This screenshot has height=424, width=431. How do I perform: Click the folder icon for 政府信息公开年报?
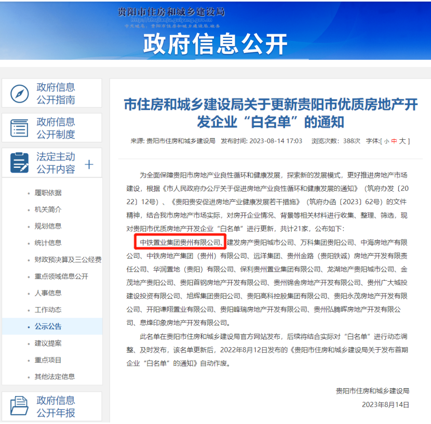click(20, 406)
